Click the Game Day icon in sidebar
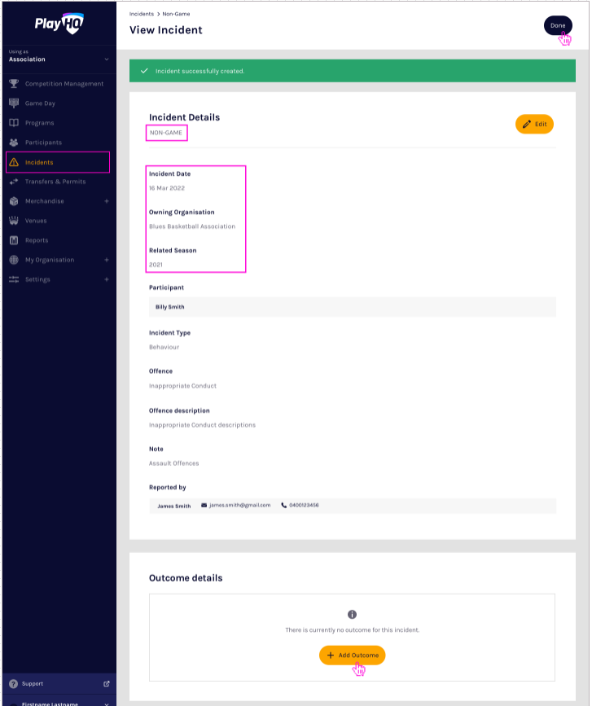 tap(14, 103)
